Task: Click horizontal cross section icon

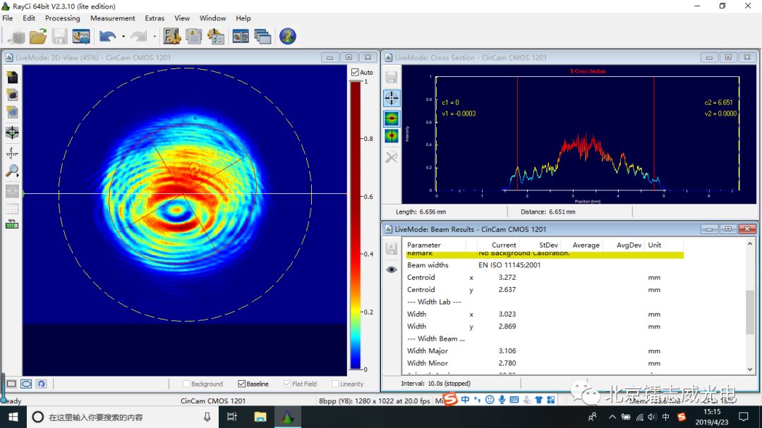Action: point(392,118)
